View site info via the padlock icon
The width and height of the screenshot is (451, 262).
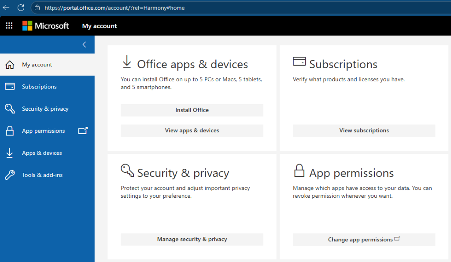point(37,8)
